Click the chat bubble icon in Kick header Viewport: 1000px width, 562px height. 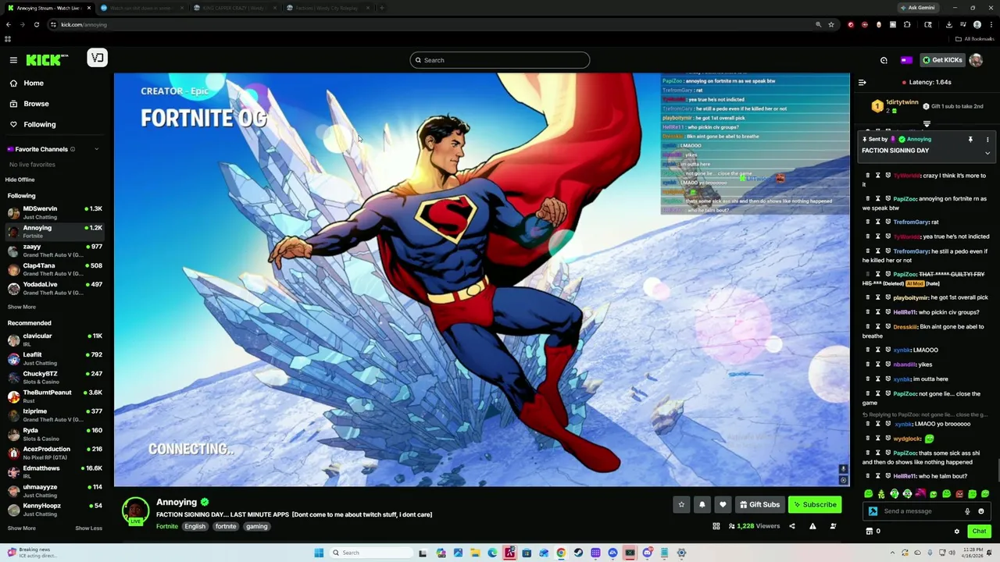click(x=884, y=60)
